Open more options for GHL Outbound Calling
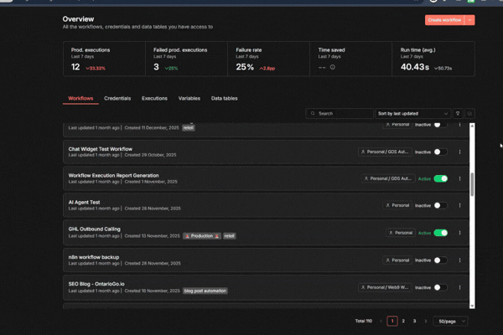The width and height of the screenshot is (503, 335). [459, 233]
